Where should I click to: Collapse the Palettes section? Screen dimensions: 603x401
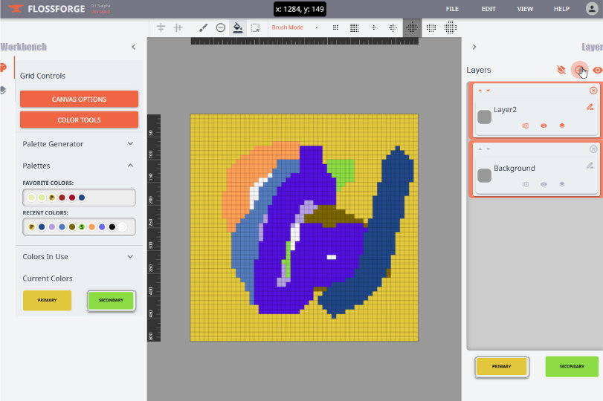130,166
